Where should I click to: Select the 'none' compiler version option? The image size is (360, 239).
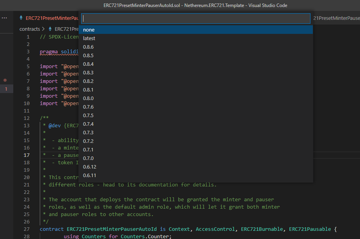pyautogui.click(x=196, y=30)
